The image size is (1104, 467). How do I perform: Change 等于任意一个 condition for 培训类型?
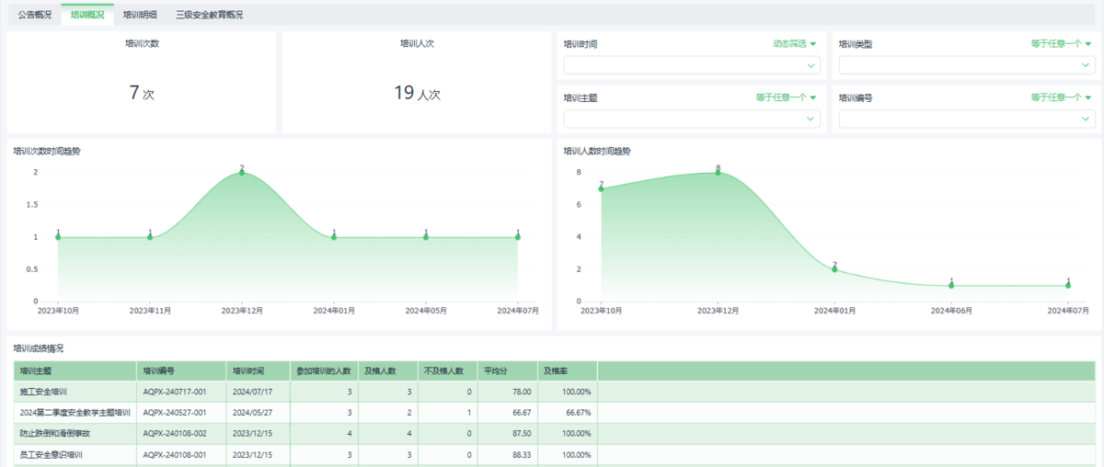(1061, 43)
